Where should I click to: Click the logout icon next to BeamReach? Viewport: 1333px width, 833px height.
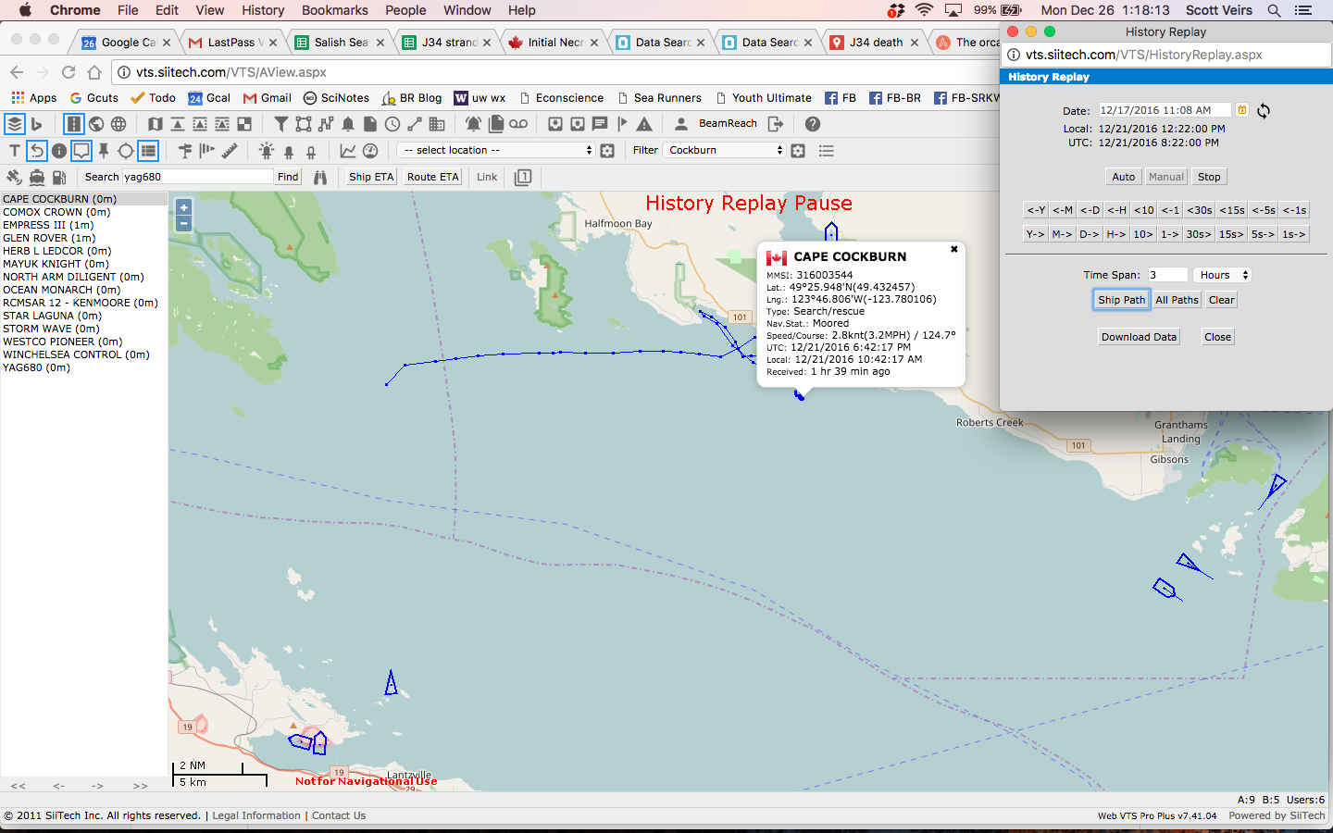point(776,124)
